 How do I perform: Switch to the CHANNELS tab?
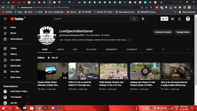tap(132, 49)
